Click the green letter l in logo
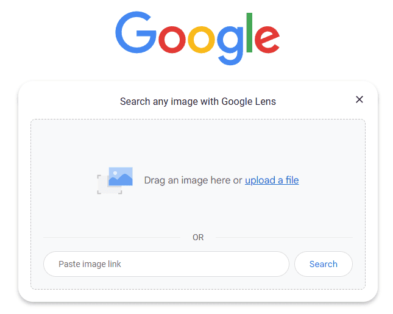 pyautogui.click(x=249, y=32)
